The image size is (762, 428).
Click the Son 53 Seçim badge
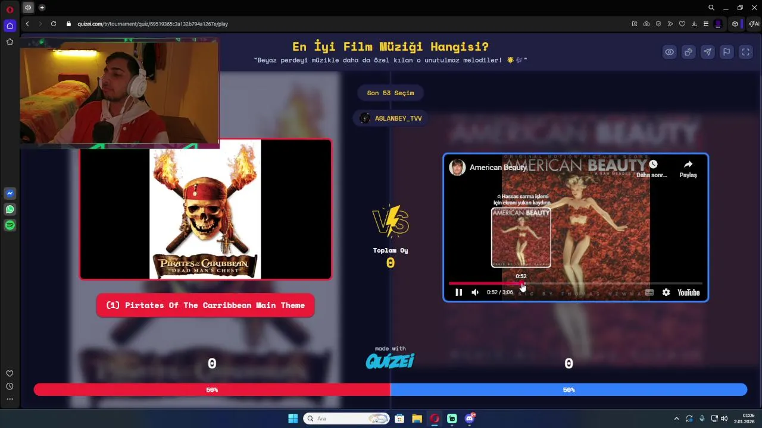(391, 93)
